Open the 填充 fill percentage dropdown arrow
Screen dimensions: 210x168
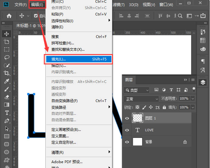pyautogui.click(x=193, y=107)
